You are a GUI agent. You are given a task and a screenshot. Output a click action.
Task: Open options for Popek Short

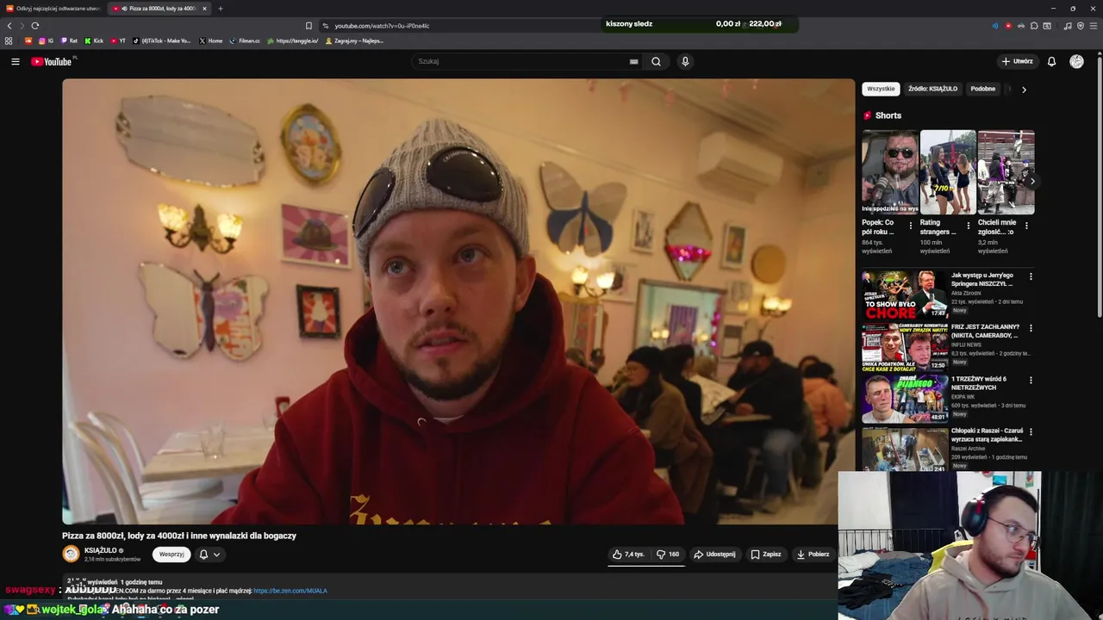pos(911,226)
